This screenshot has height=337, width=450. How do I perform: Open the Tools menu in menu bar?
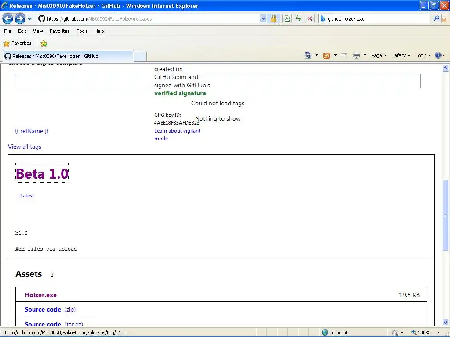(82, 31)
